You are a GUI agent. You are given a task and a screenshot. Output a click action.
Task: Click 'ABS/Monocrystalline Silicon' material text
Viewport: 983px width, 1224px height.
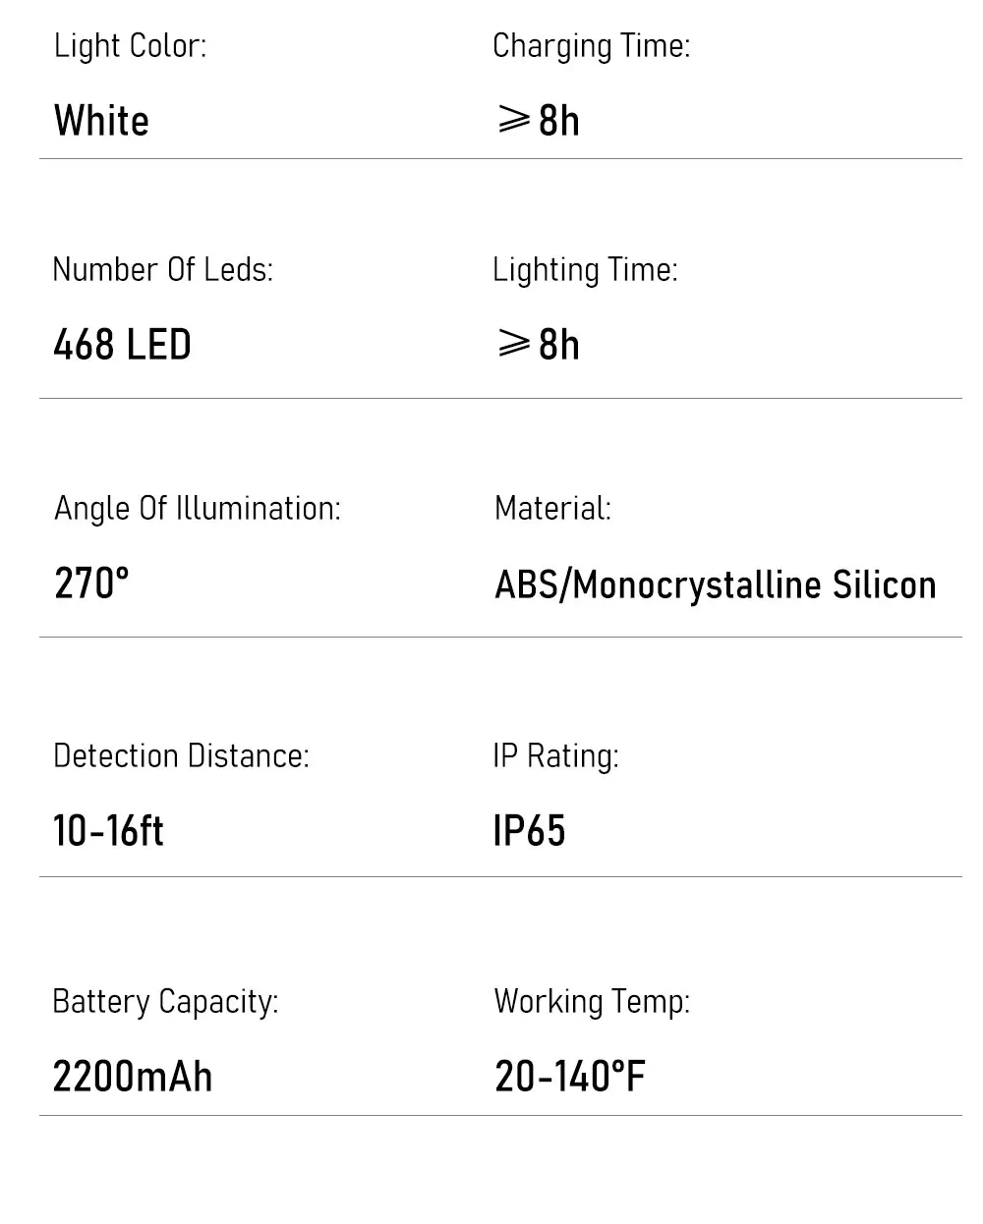[715, 584]
